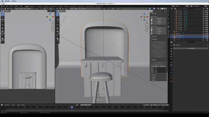Open the Object Data green triangle tab
Screen dimensions: 209x117
pos(171,75)
